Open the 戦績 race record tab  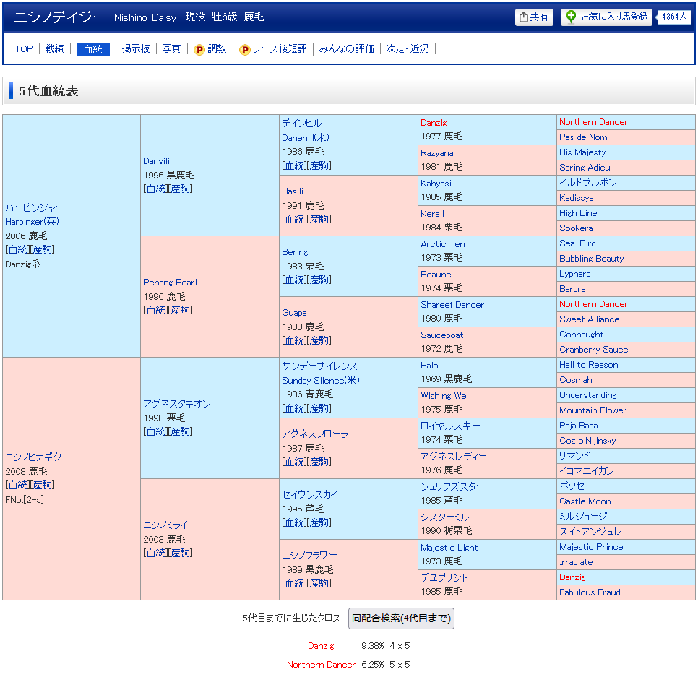click(54, 48)
